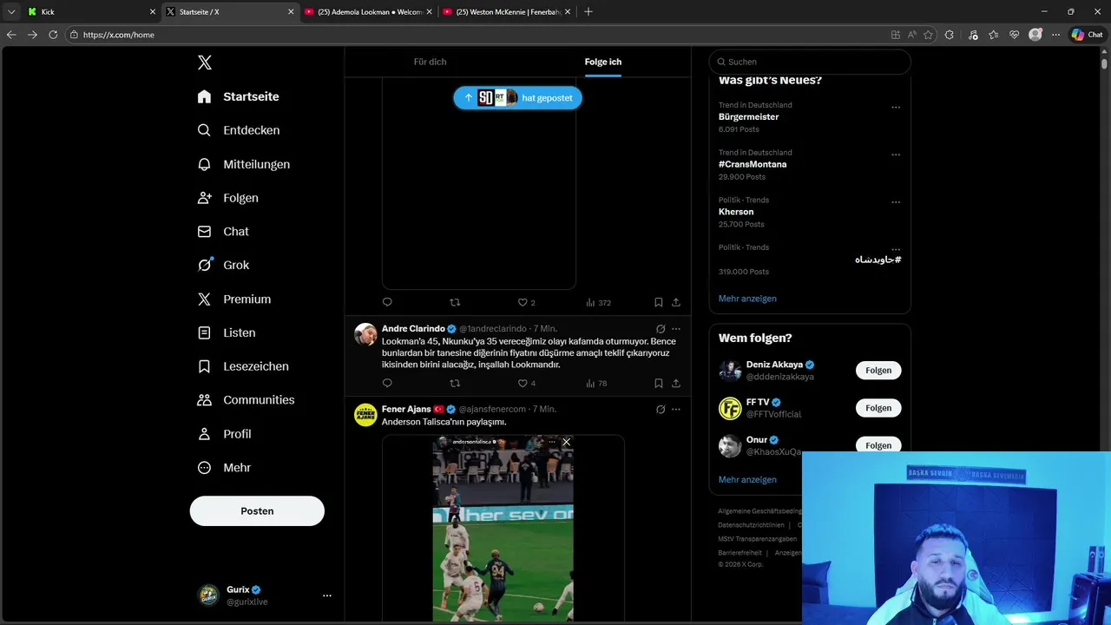Open Mehr menu in sidebar
This screenshot has width=1111, height=625.
(x=224, y=468)
